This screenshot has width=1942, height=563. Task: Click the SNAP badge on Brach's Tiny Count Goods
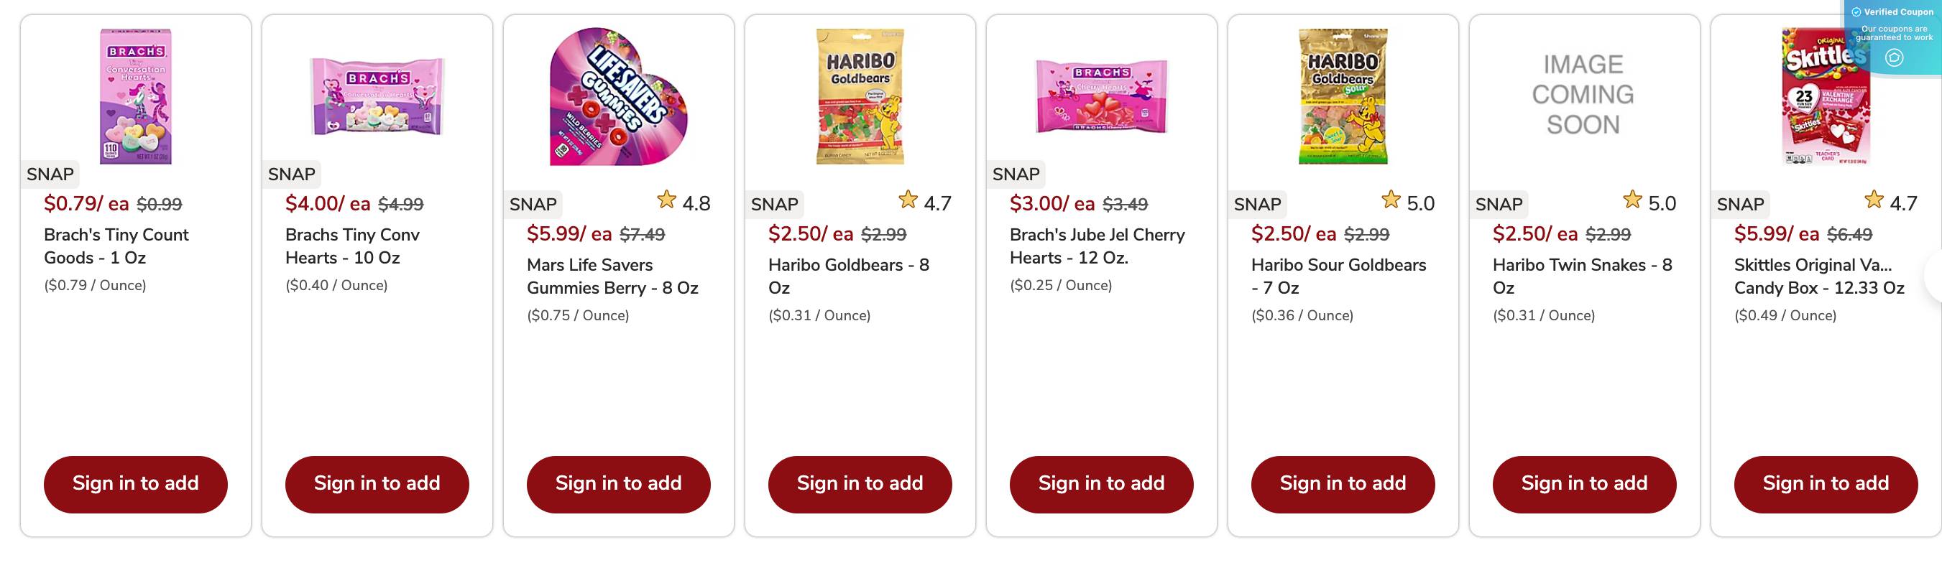point(49,174)
